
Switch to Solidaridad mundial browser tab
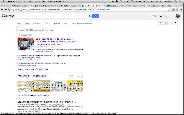[x=140, y=6]
